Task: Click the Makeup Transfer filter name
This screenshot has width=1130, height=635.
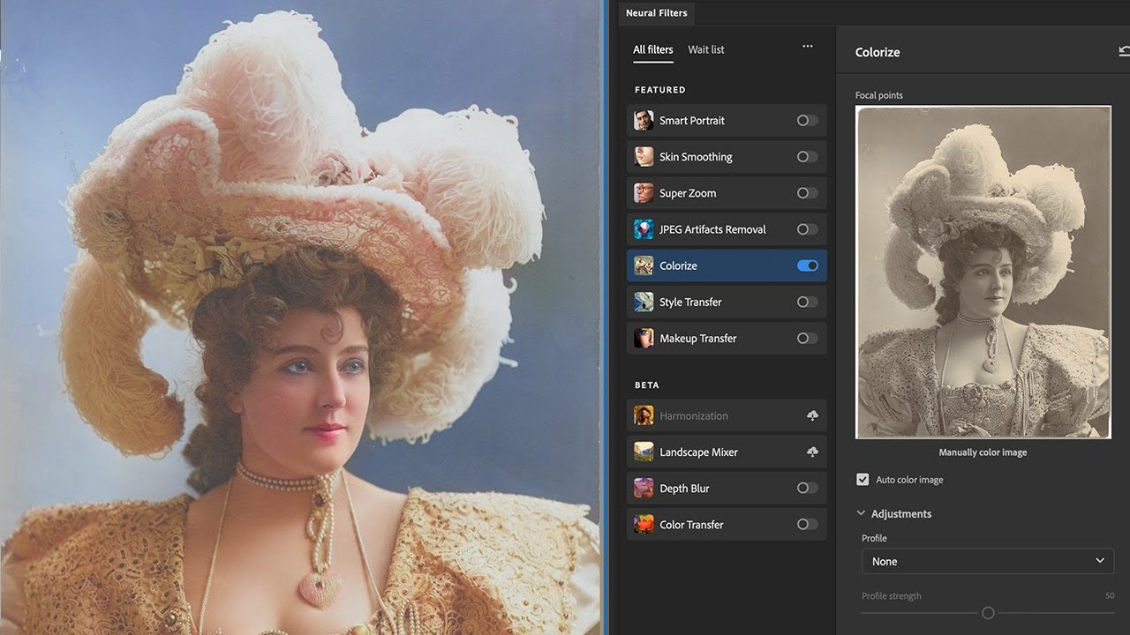Action: point(697,338)
